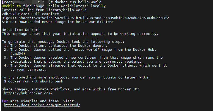This screenshot has height=111, width=213.
Task: Click the 'Hello from Docker!' line
Action: pyautogui.click(x=21, y=30)
